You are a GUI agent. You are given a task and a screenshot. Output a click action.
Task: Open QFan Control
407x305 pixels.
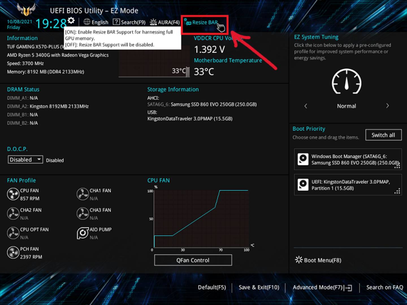193,260
